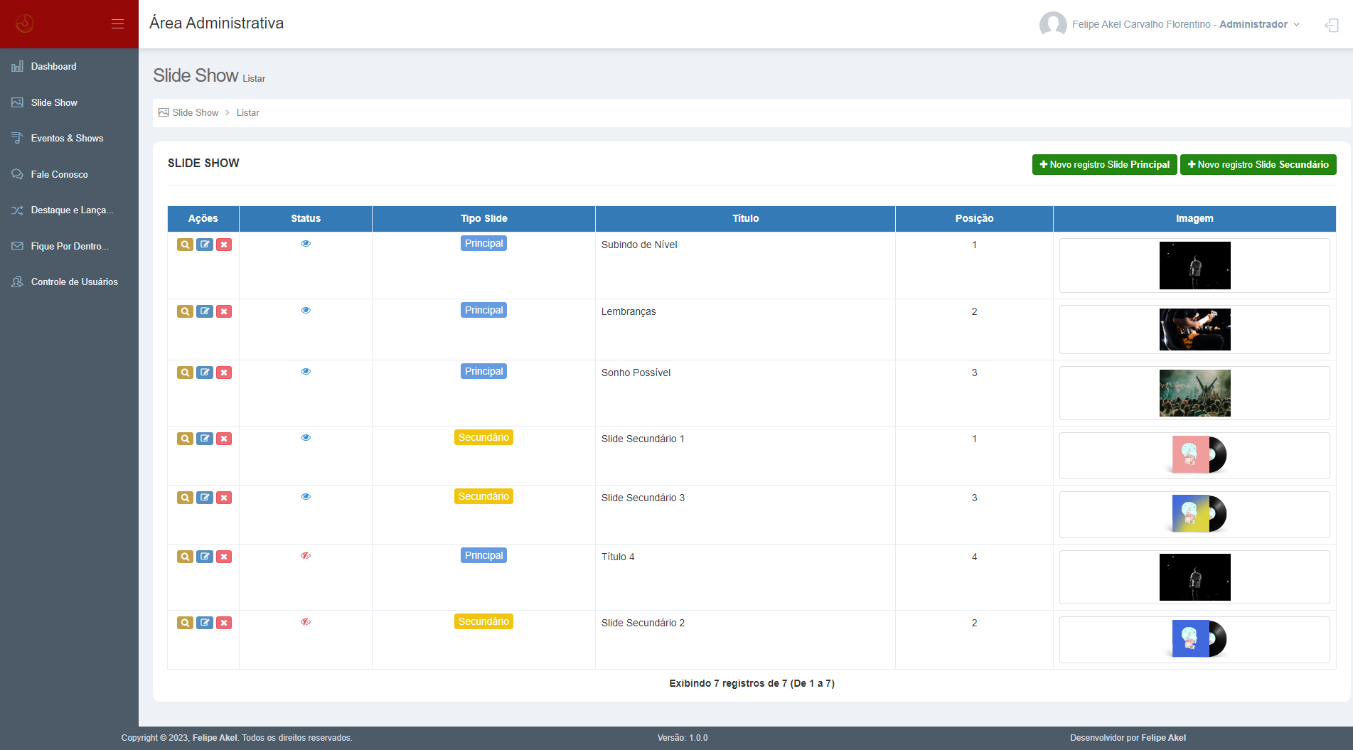Toggle visibility status of Subindo de Nível

(x=306, y=244)
